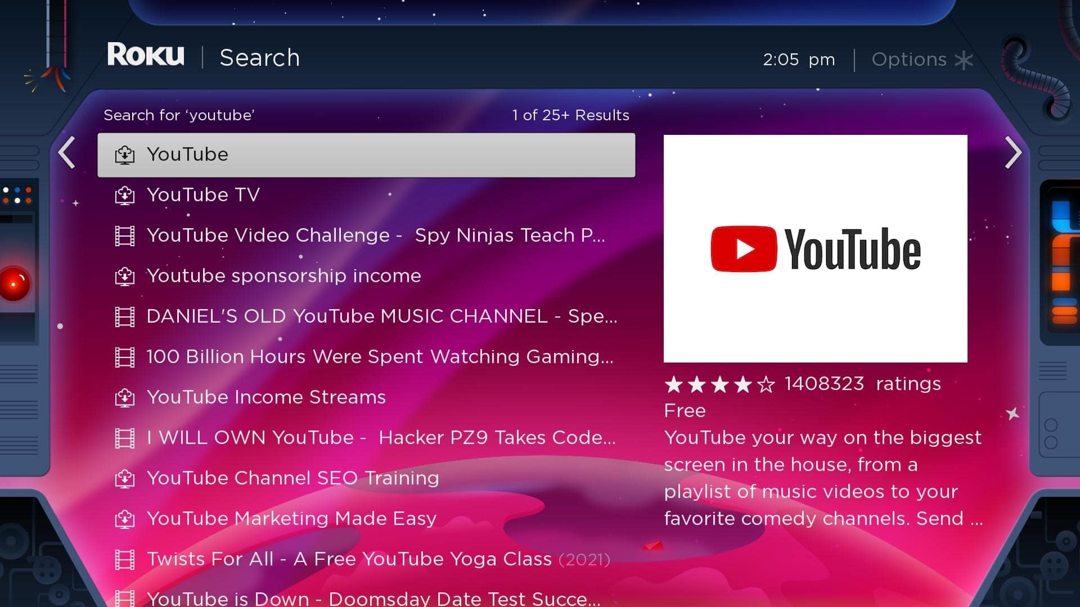Click channel icon beside Youtube sponsorship income

coord(124,277)
